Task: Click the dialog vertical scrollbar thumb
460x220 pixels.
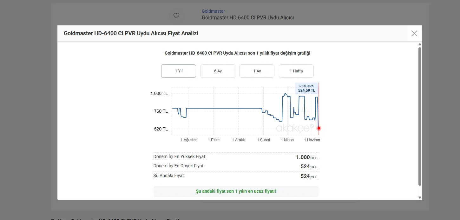Action: click(x=420, y=117)
